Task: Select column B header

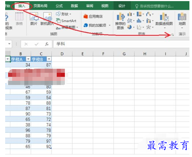Action: tap(21, 54)
